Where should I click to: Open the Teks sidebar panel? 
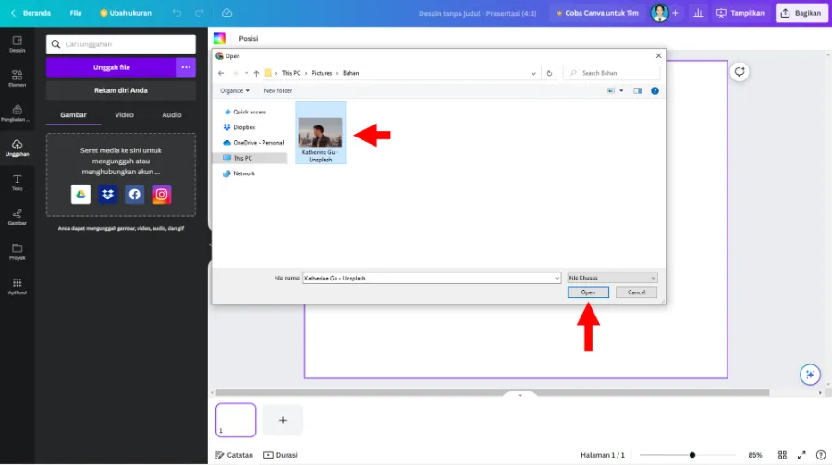(x=17, y=183)
